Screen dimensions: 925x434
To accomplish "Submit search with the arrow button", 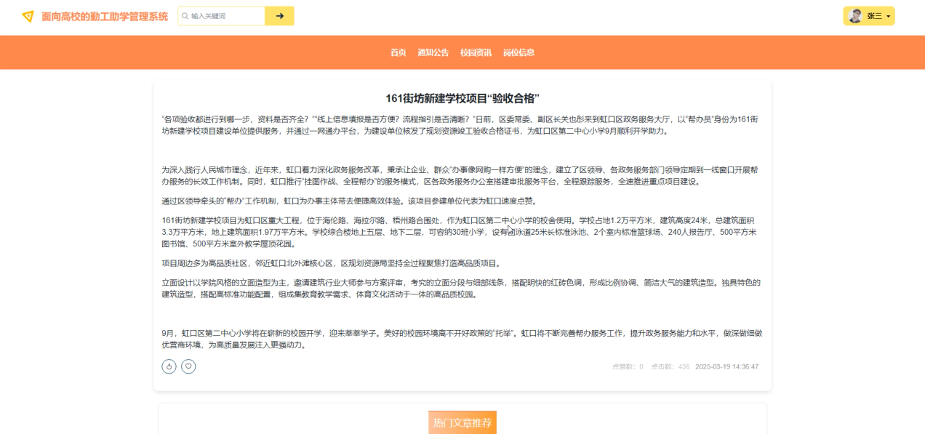I will [280, 16].
